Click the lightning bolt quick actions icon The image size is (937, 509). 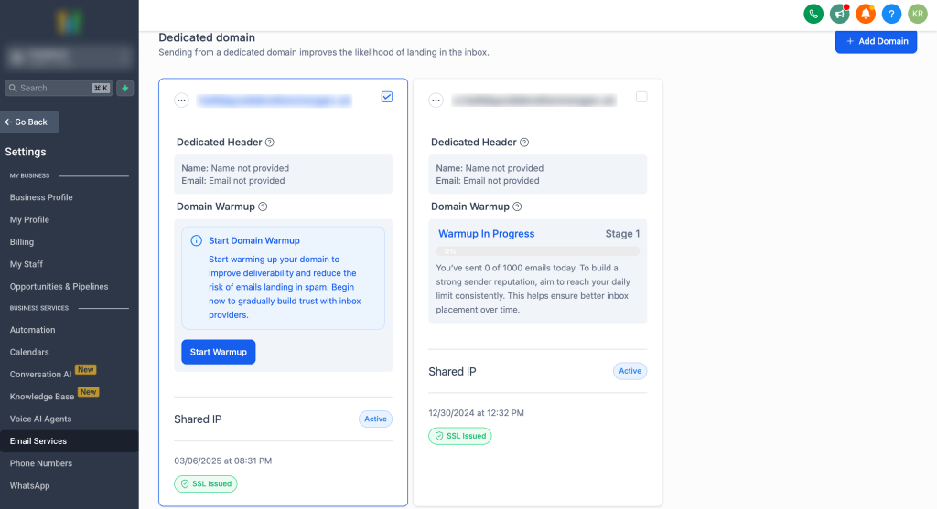tap(124, 88)
